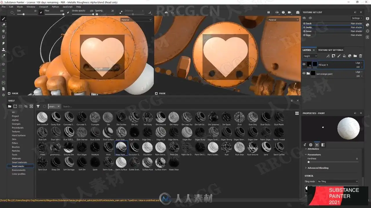Screen dimensions: 371x208
Task: Select the Environments shelf category
Action: (x=19, y=170)
